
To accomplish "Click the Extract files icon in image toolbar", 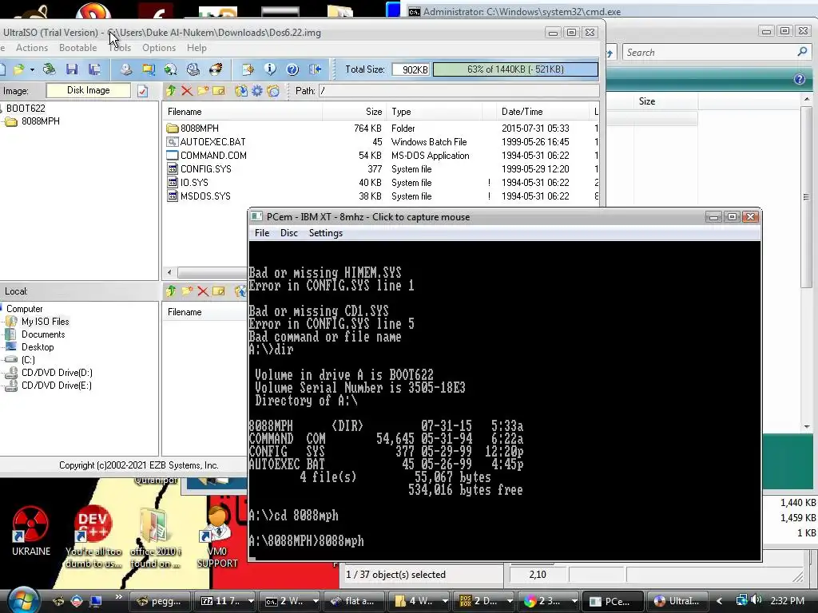I will (241, 91).
